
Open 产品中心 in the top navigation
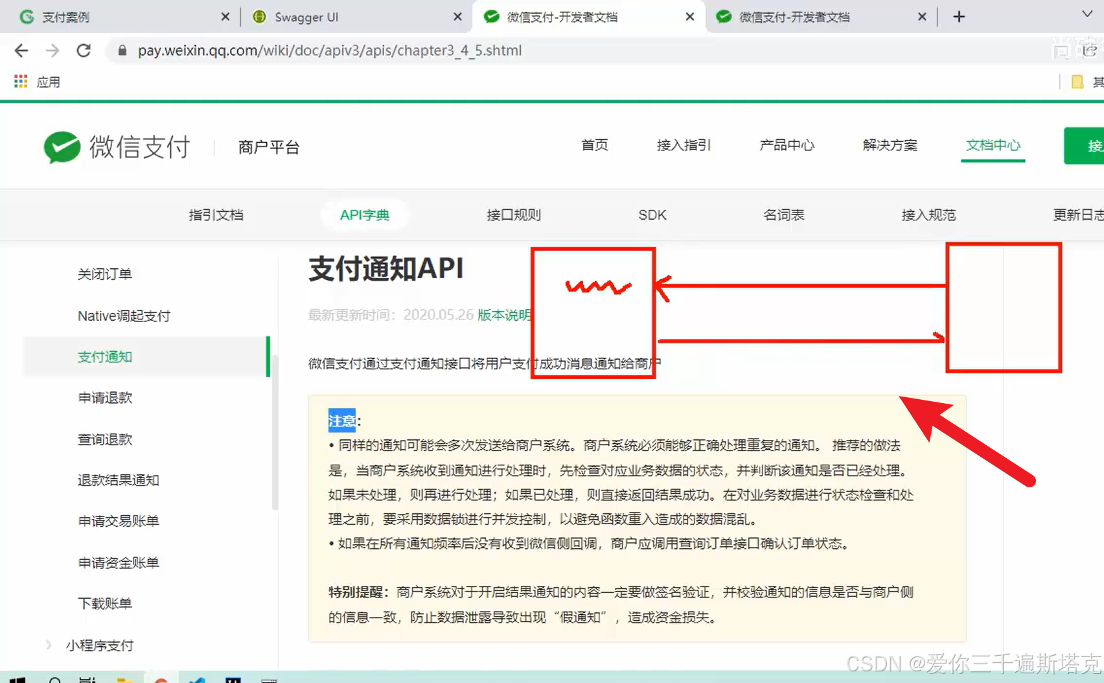click(x=787, y=145)
